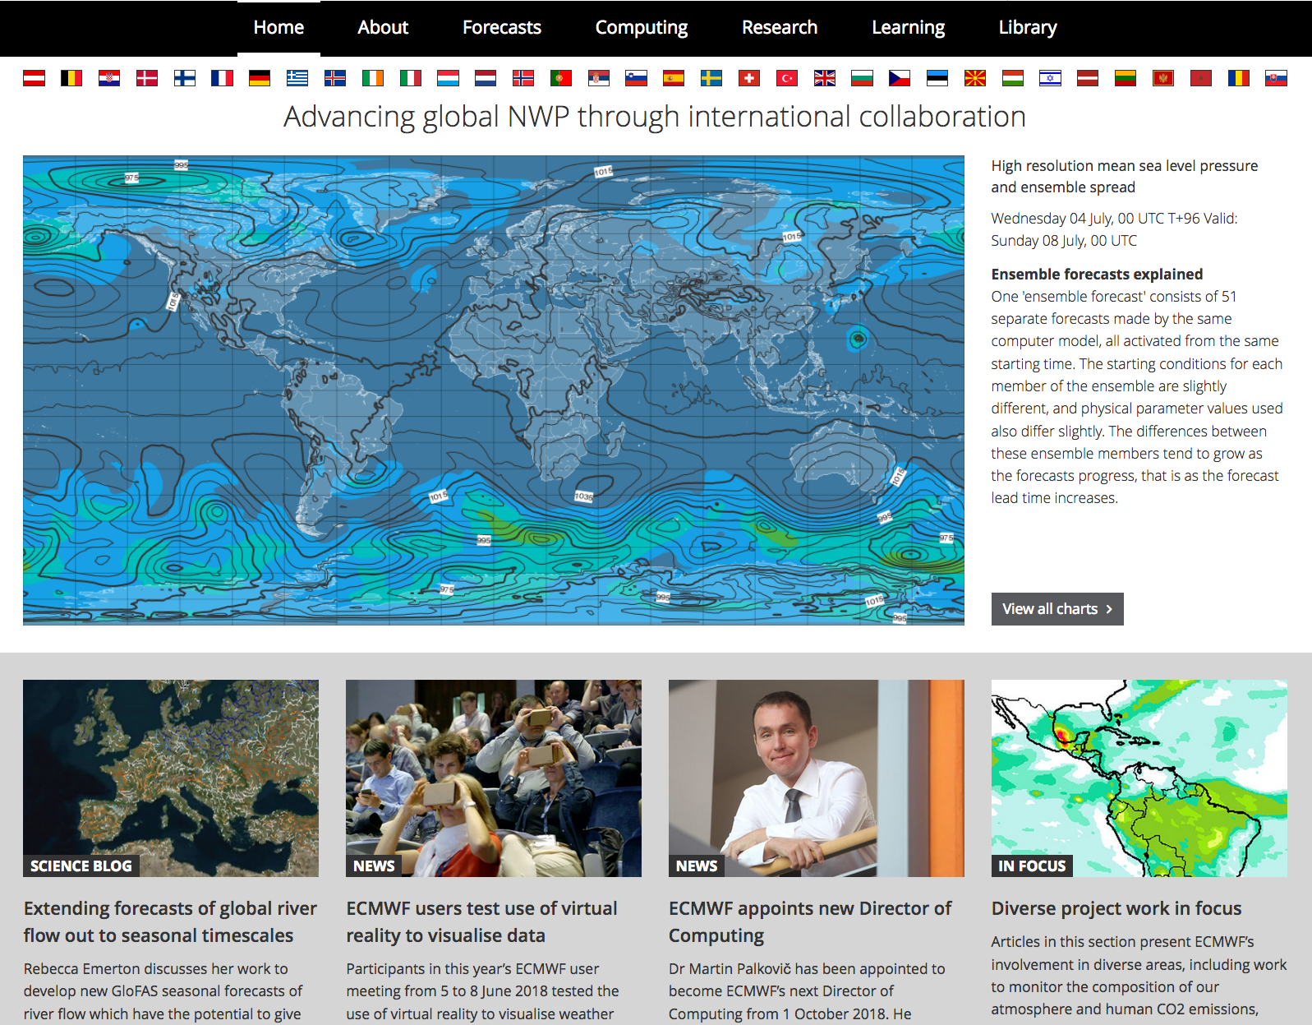Open 'Extending forecasts of global river flow' article
The width and height of the screenshot is (1312, 1025).
pos(170,922)
